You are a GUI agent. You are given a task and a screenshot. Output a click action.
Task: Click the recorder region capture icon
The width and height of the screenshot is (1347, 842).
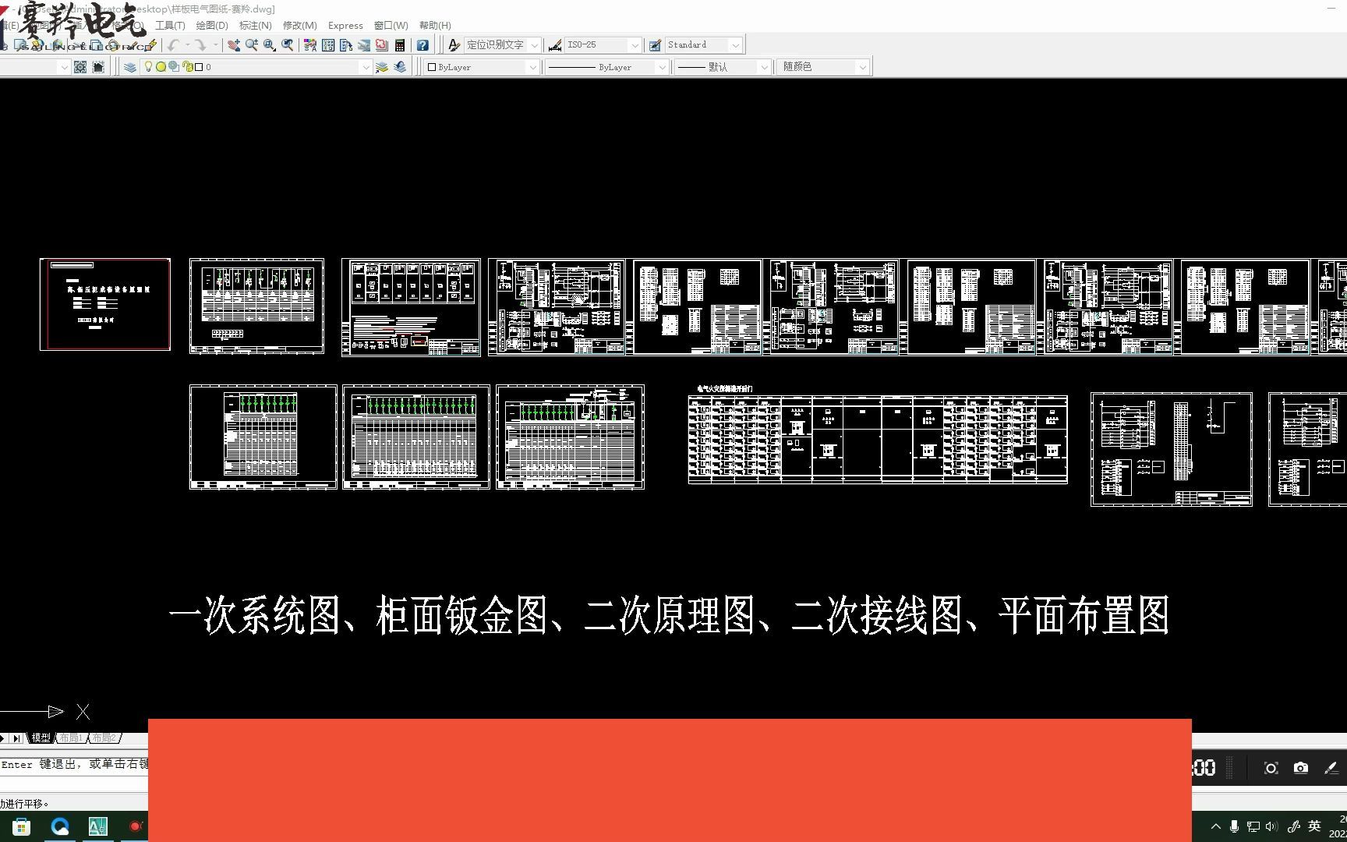click(1271, 768)
